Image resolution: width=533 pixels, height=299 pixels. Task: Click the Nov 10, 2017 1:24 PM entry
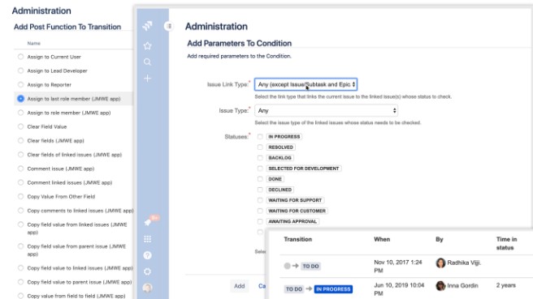click(x=397, y=267)
